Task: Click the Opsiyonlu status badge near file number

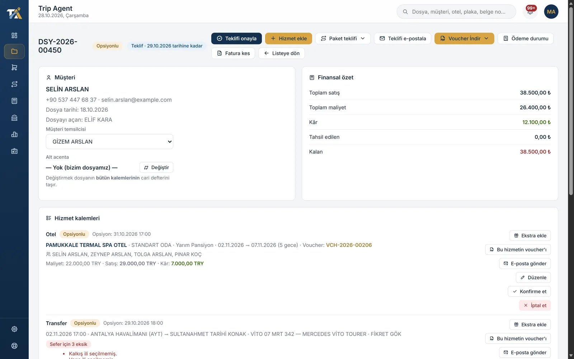Action: (x=107, y=46)
